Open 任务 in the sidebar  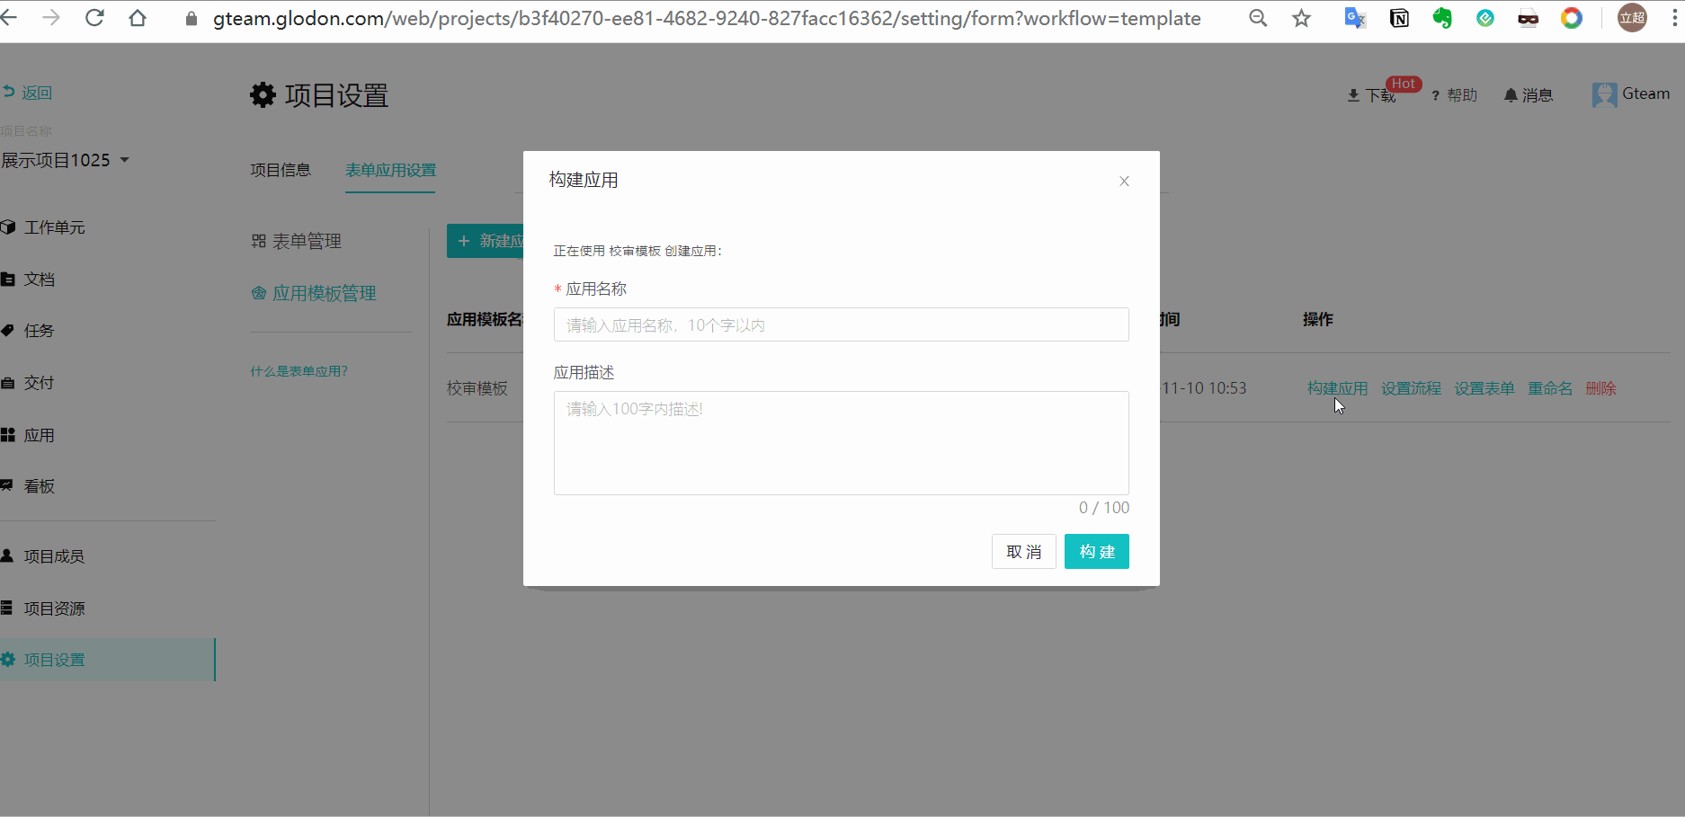(x=39, y=331)
